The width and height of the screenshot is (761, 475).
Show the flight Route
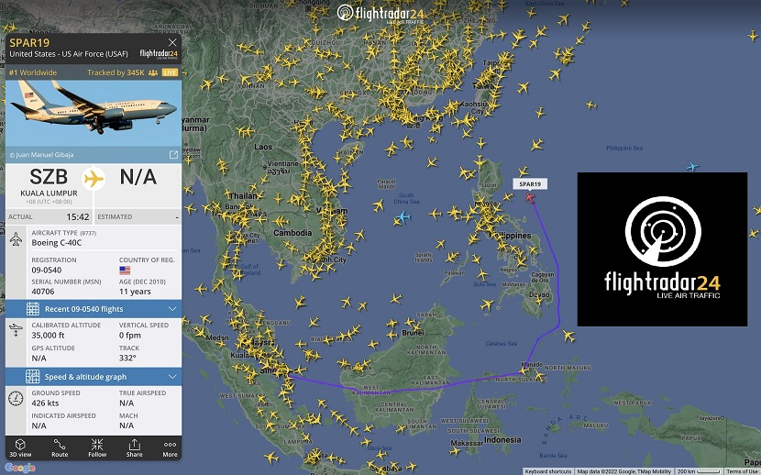pos(60,448)
